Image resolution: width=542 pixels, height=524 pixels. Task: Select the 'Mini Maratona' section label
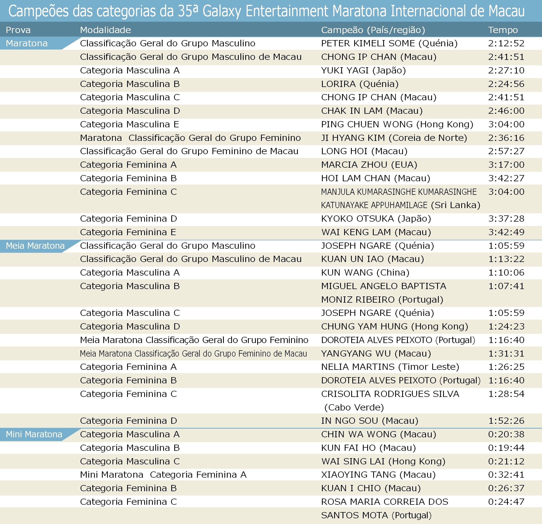(x=34, y=434)
